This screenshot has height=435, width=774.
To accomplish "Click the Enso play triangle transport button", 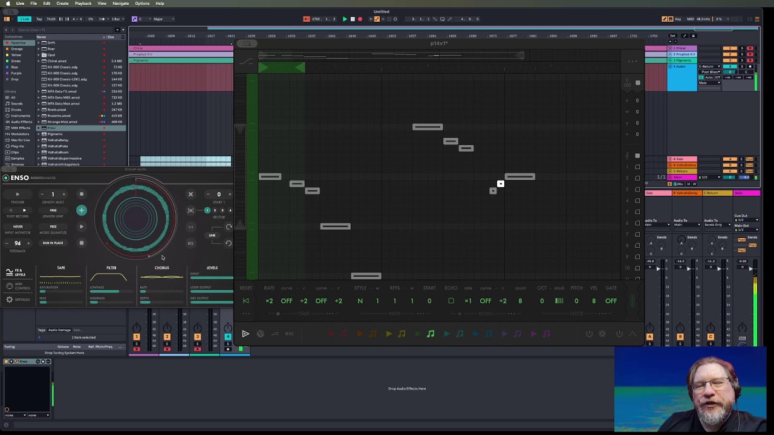I will point(82,227).
